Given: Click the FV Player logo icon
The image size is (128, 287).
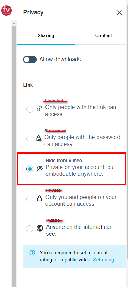Looking at the screenshot, I should tap(6, 11).
